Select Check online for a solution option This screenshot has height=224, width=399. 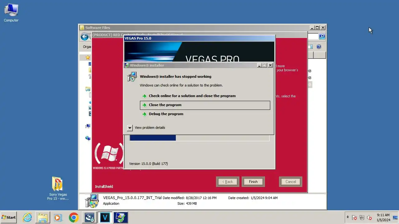[205, 96]
